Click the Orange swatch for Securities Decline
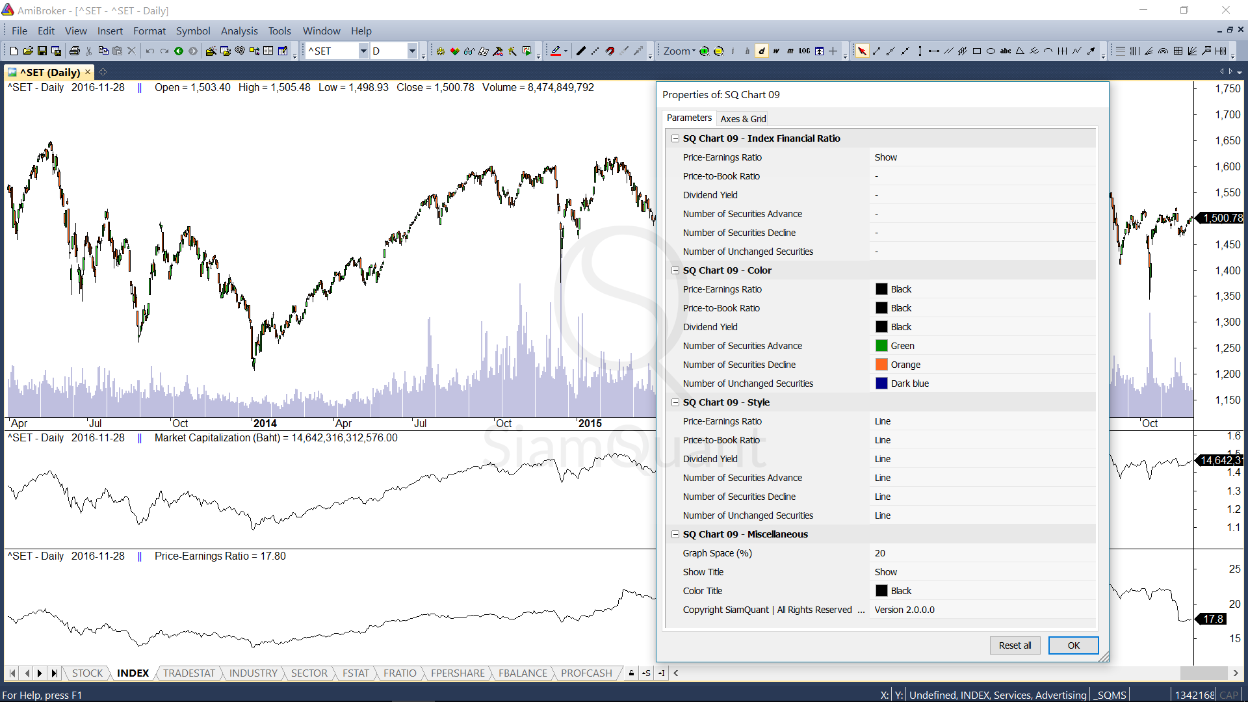This screenshot has height=702, width=1248. pyautogui.click(x=881, y=365)
